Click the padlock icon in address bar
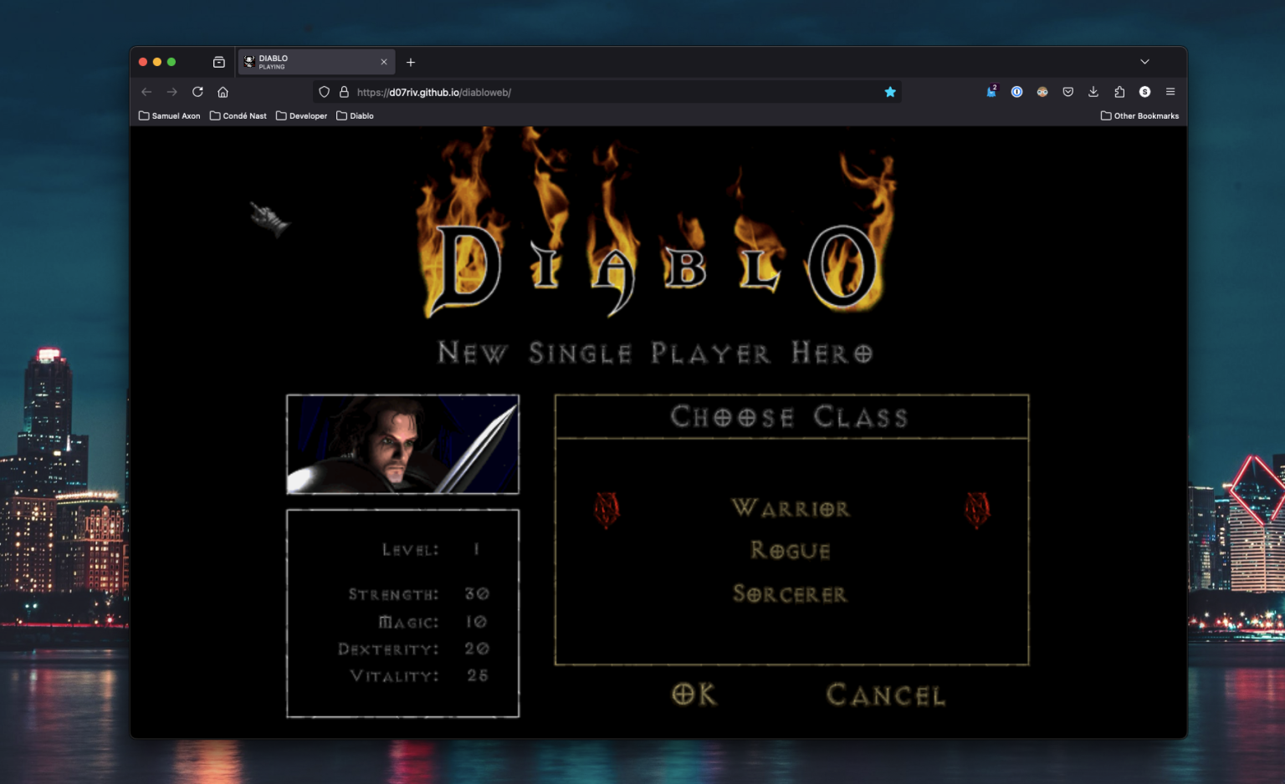The image size is (1285, 784). [345, 92]
